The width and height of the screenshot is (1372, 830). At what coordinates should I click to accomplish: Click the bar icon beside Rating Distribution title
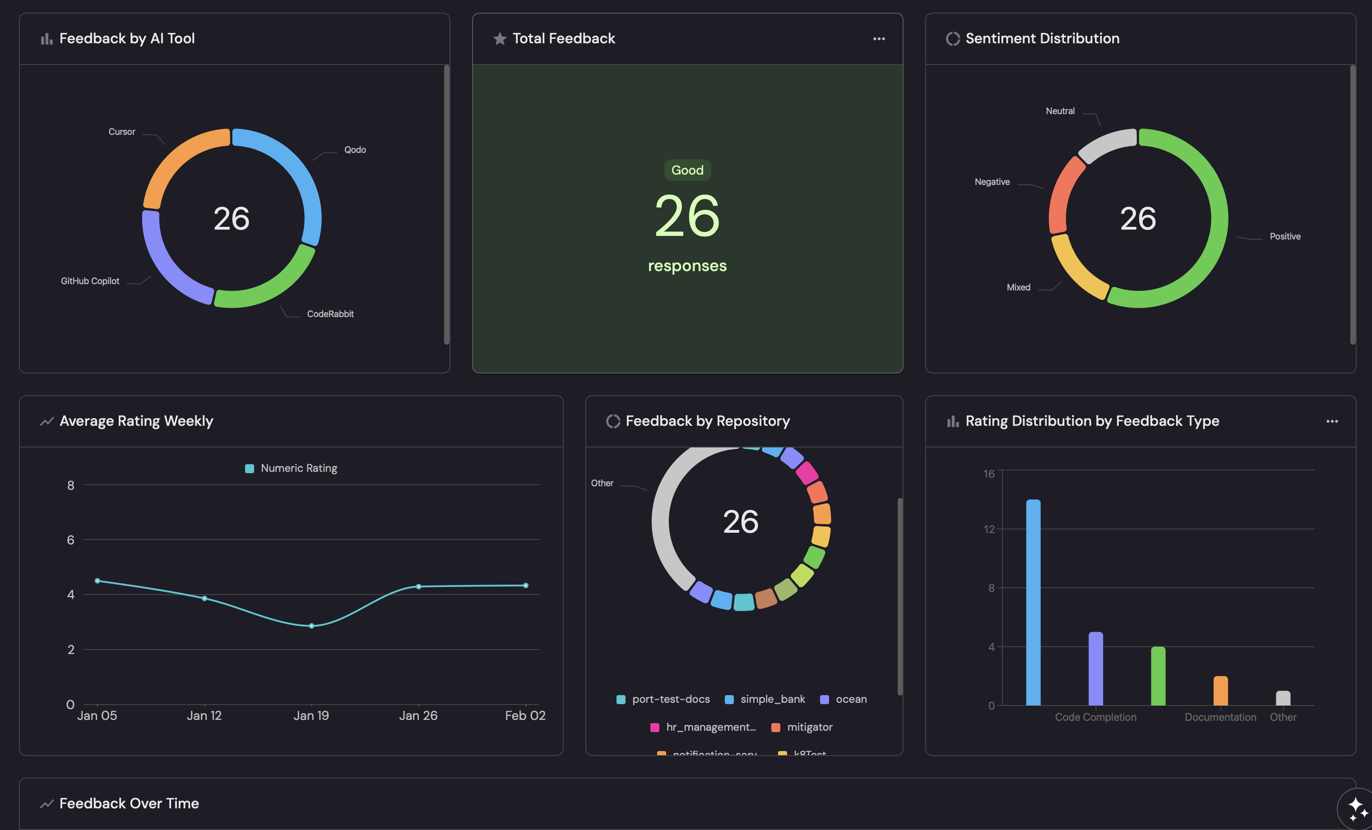click(953, 421)
